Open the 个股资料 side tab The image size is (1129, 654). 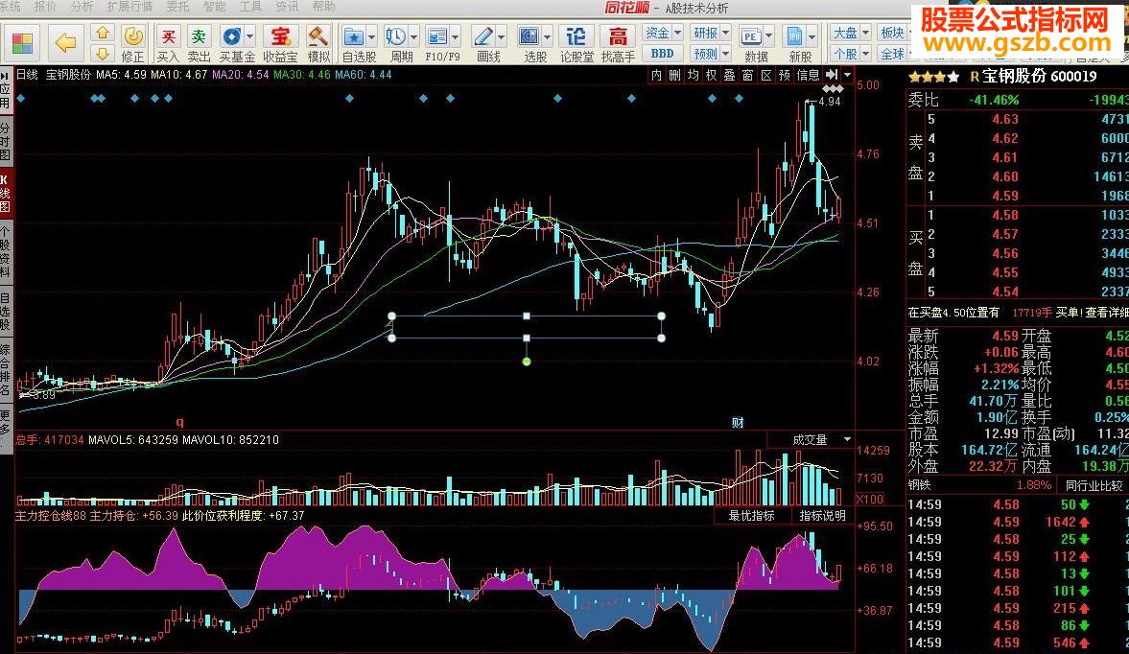pyautogui.click(x=6, y=252)
